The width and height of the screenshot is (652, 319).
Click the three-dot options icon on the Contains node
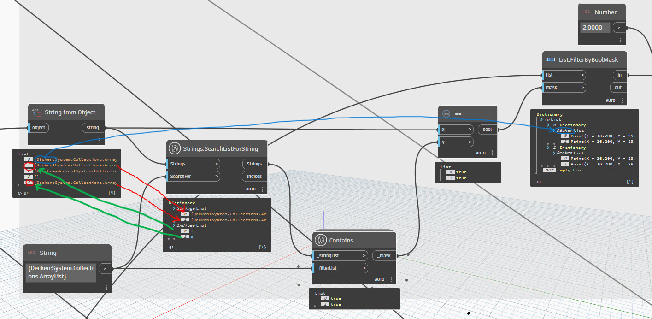(390, 279)
